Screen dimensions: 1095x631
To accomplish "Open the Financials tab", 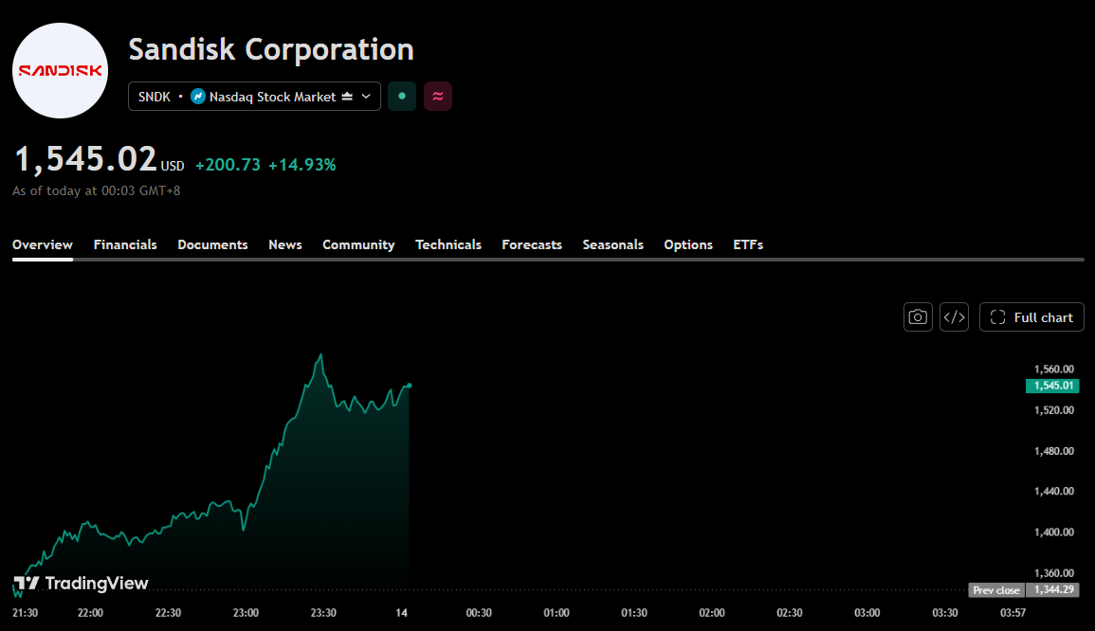I will (125, 245).
